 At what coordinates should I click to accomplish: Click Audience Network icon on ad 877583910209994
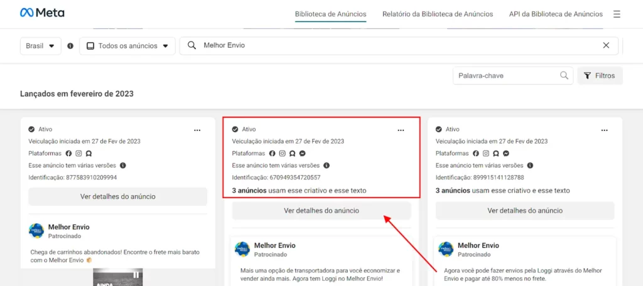(x=89, y=154)
